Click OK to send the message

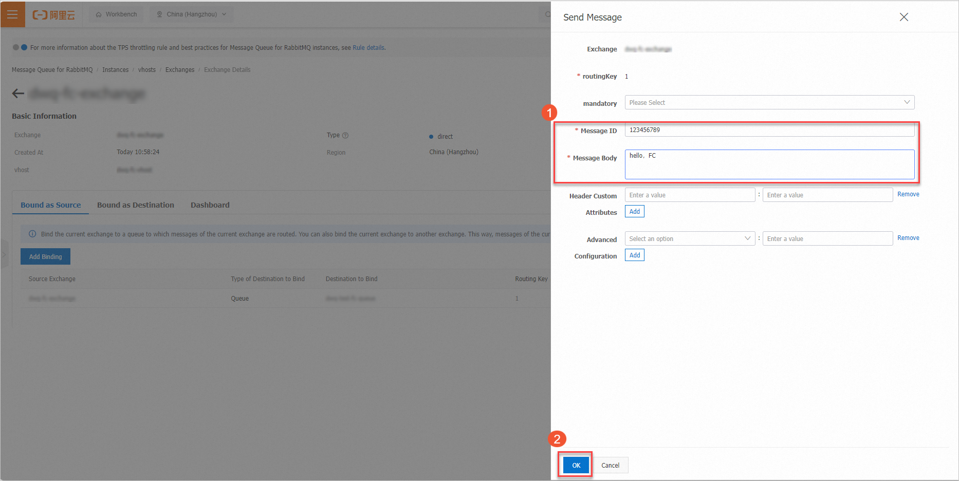pos(576,465)
